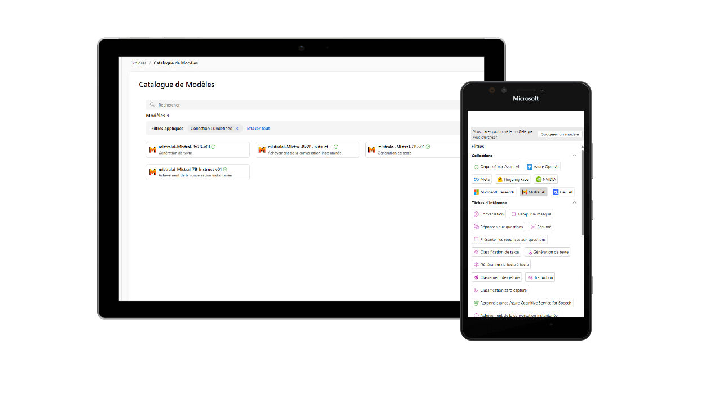
Task: Click the filters panel vertical scrollbar on phone
Action: tap(583, 192)
